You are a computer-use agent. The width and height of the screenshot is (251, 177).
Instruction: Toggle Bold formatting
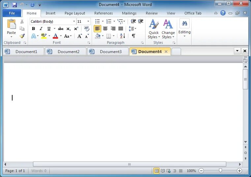pyautogui.click(x=33, y=29)
